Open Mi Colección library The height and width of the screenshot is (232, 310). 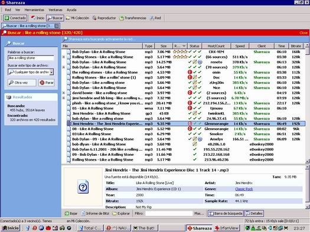77,18
